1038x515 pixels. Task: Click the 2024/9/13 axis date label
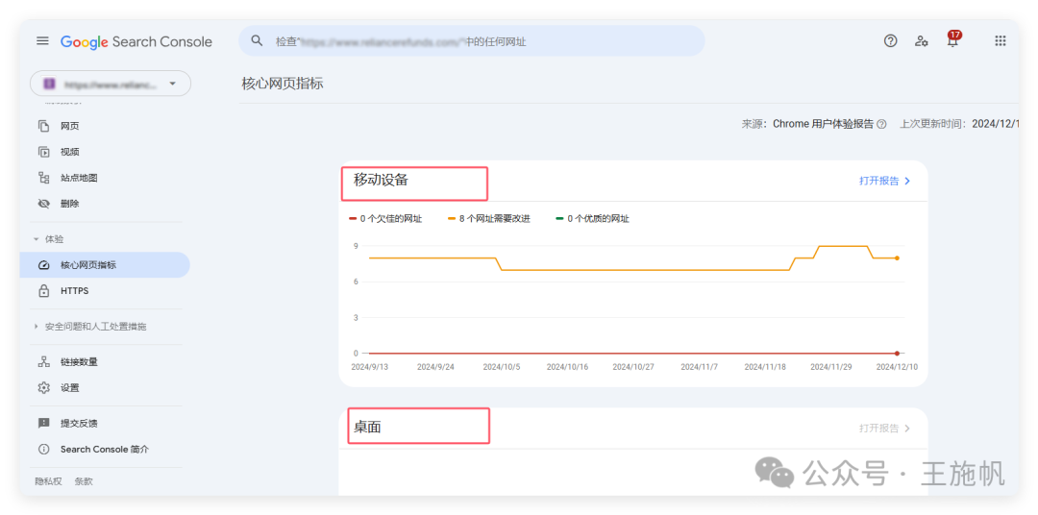click(369, 367)
